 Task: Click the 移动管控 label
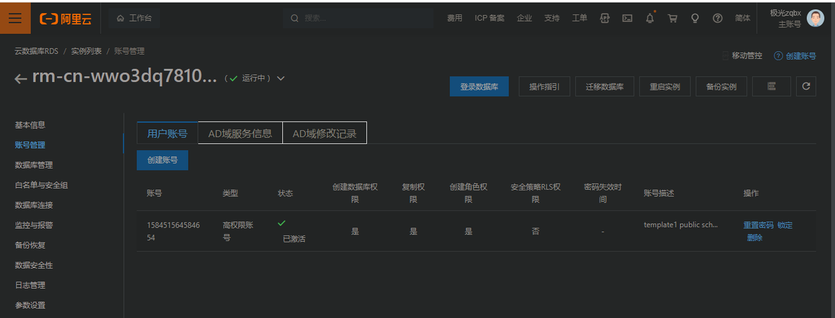click(747, 56)
